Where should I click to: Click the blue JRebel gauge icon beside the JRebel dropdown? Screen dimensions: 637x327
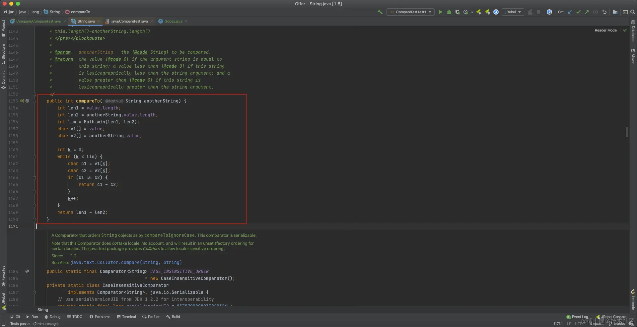coord(496,12)
